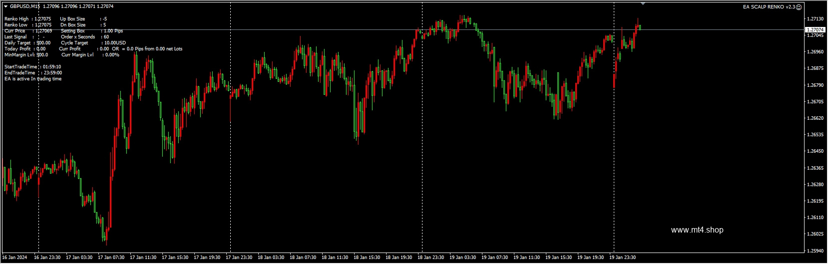Click the 17 Jan 23:30 time axis label
The image size is (828, 264).
[239, 258]
